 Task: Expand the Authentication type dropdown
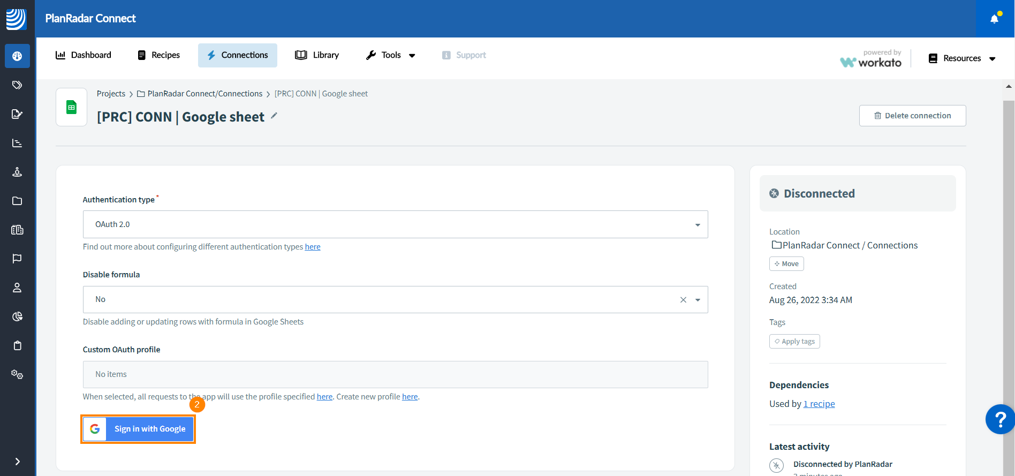coord(697,225)
